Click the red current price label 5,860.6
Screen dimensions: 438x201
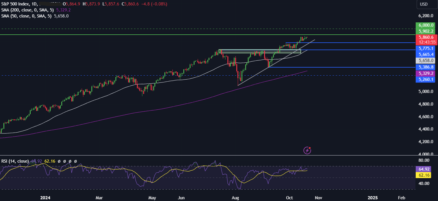tap(426, 37)
